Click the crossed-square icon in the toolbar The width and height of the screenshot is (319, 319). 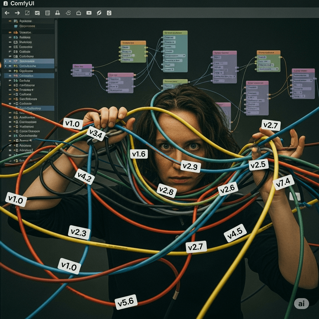[x=27, y=13]
